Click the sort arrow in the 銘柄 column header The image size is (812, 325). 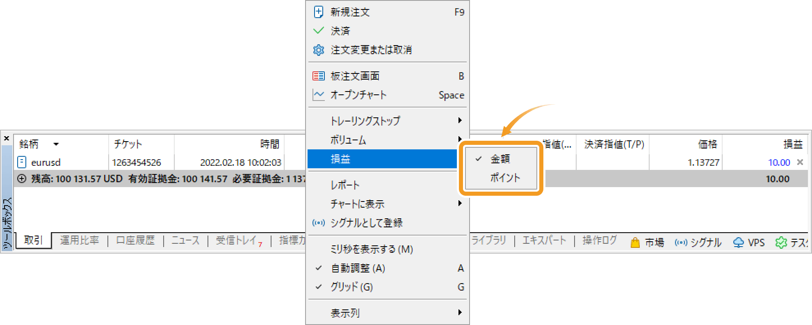point(56,144)
